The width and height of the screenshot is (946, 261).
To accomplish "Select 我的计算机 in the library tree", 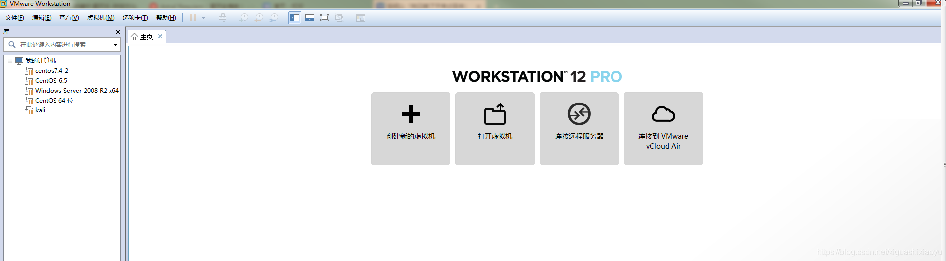I will click(x=41, y=61).
